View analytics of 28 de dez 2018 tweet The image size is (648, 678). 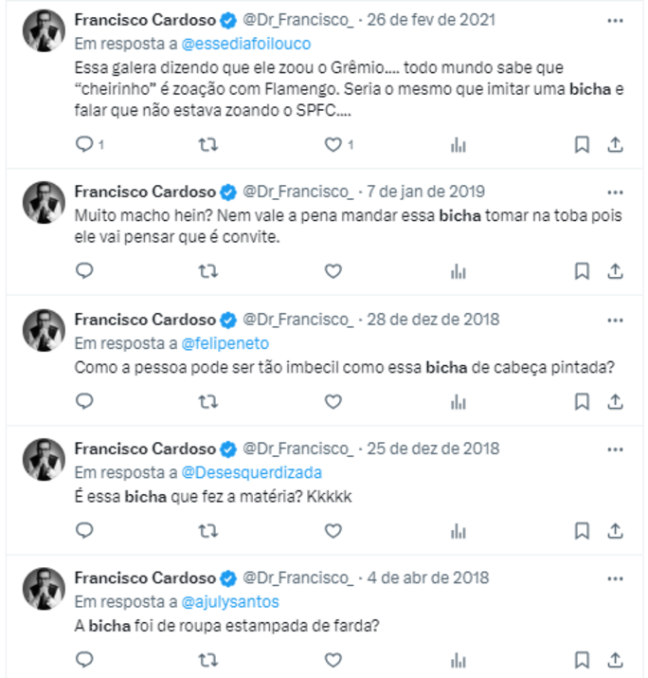tap(459, 400)
